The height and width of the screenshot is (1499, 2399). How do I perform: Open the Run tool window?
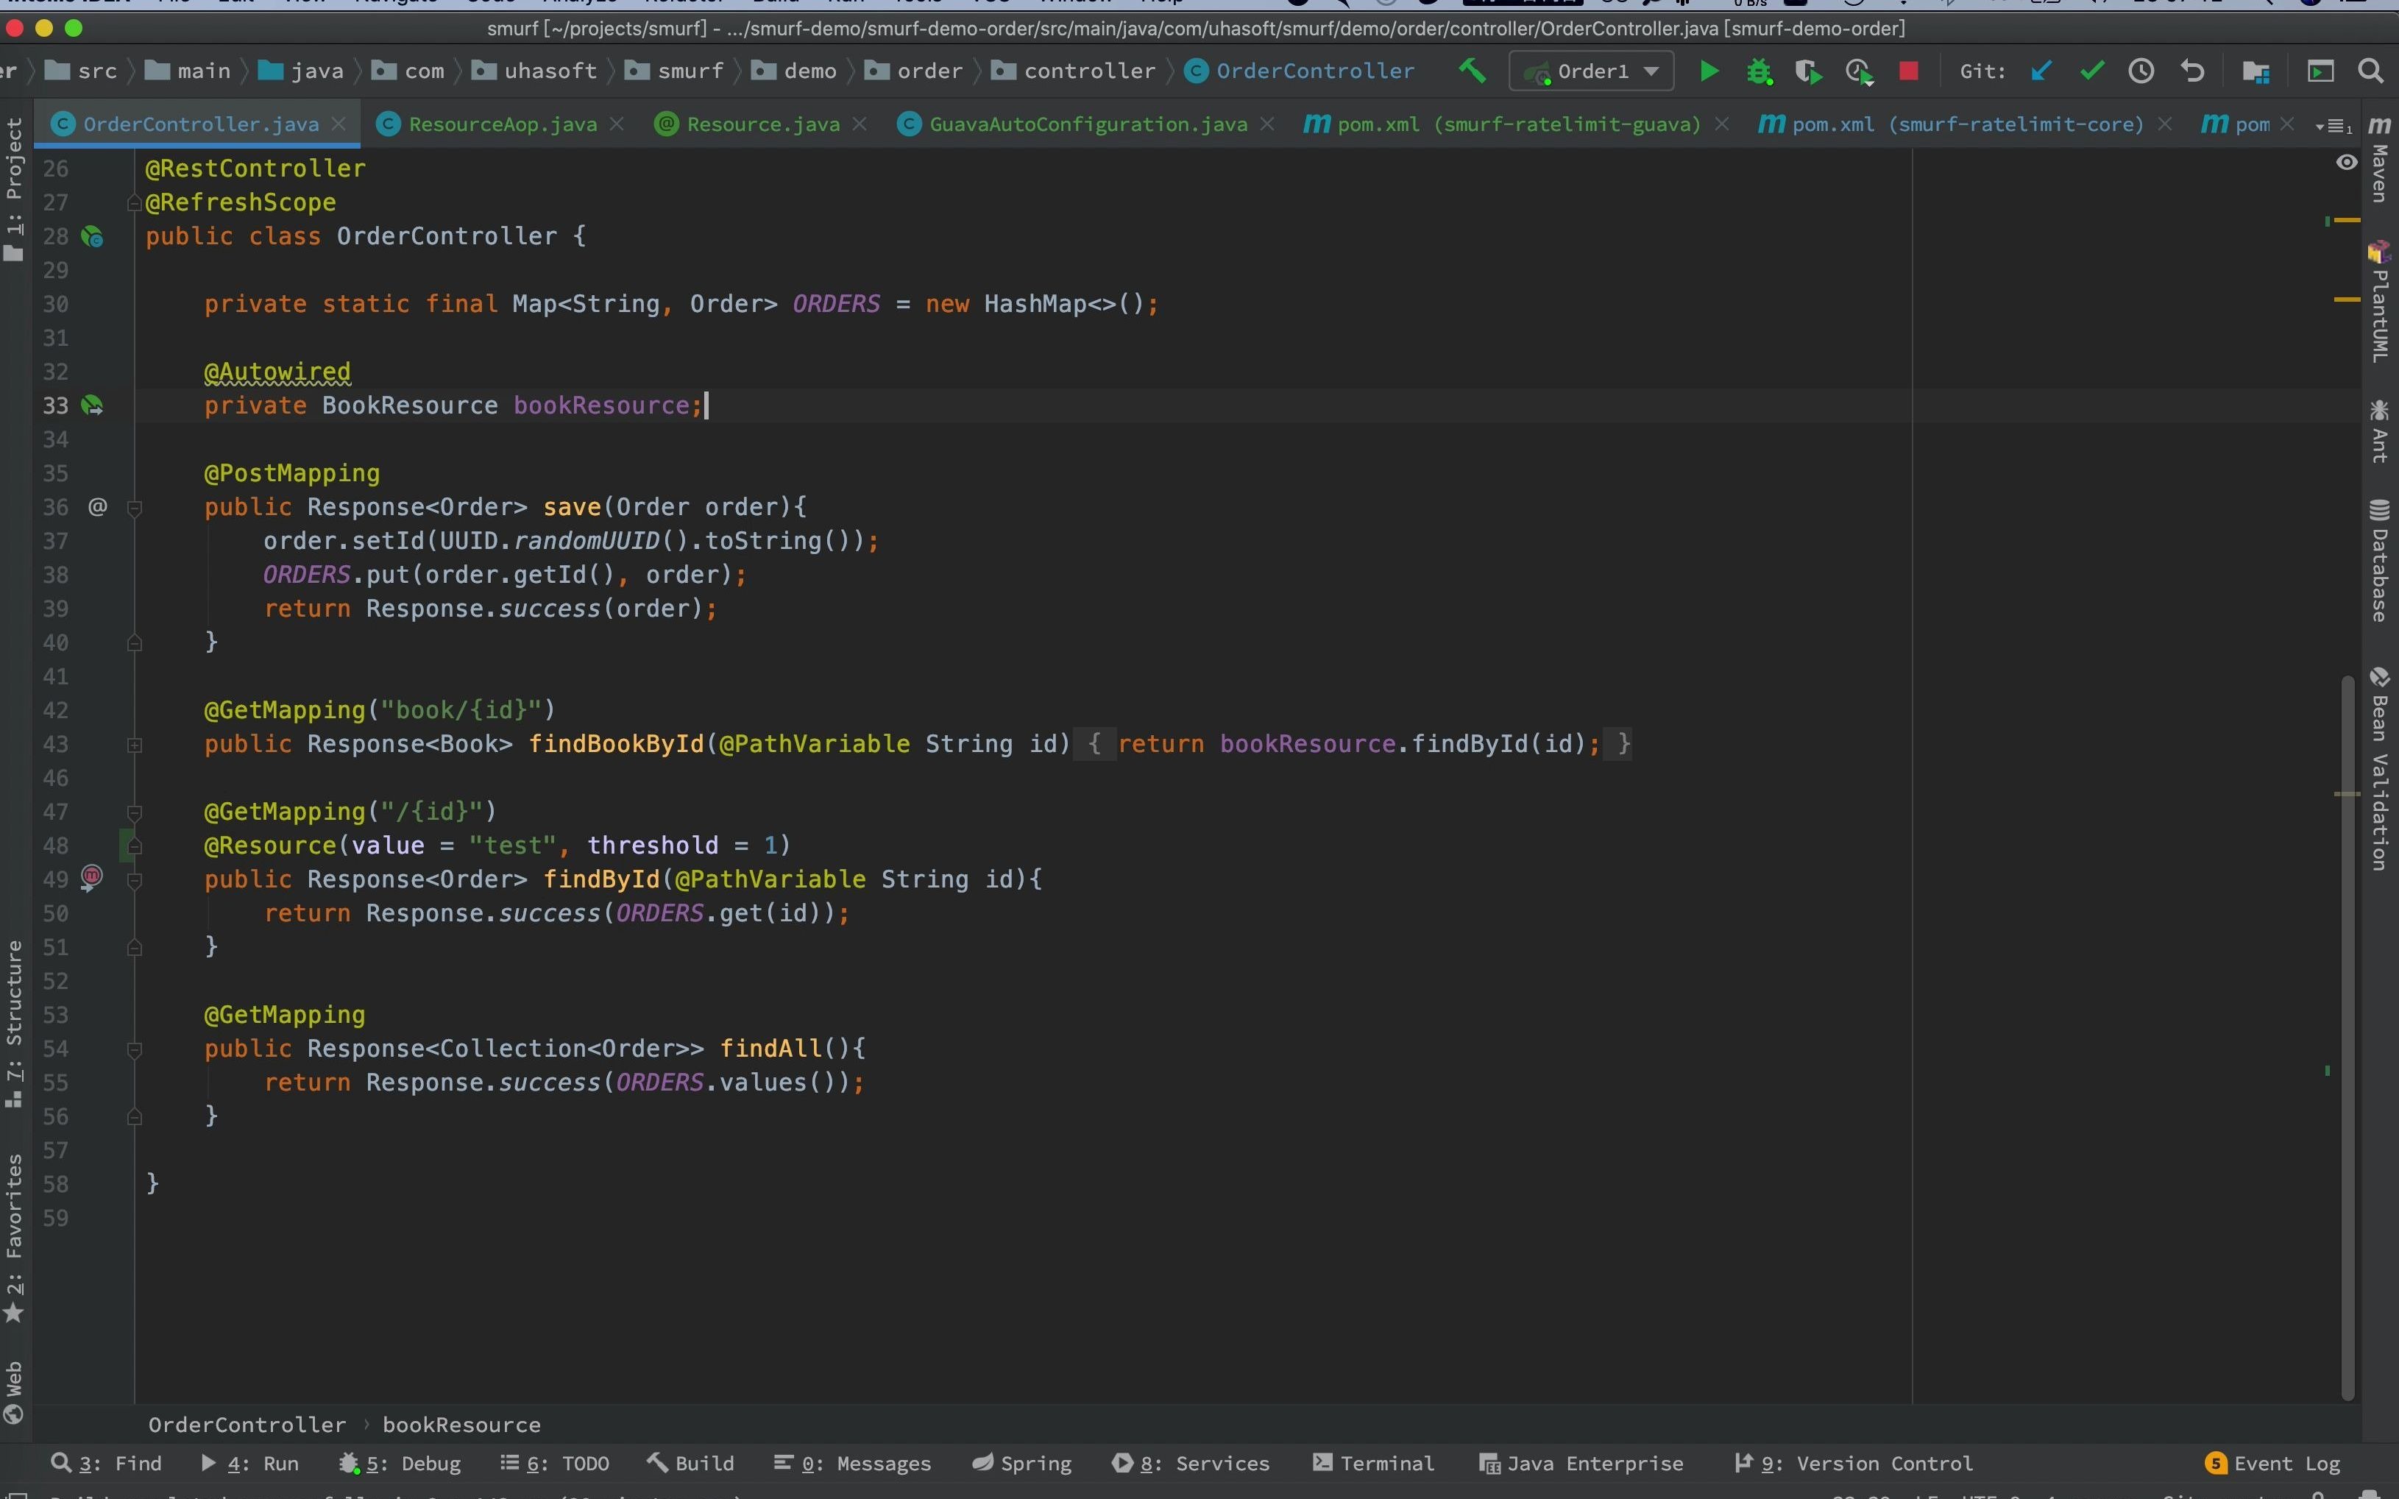point(249,1463)
